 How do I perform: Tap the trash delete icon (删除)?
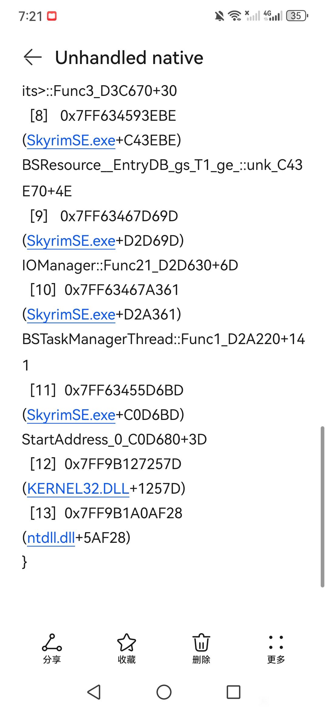[x=201, y=649]
